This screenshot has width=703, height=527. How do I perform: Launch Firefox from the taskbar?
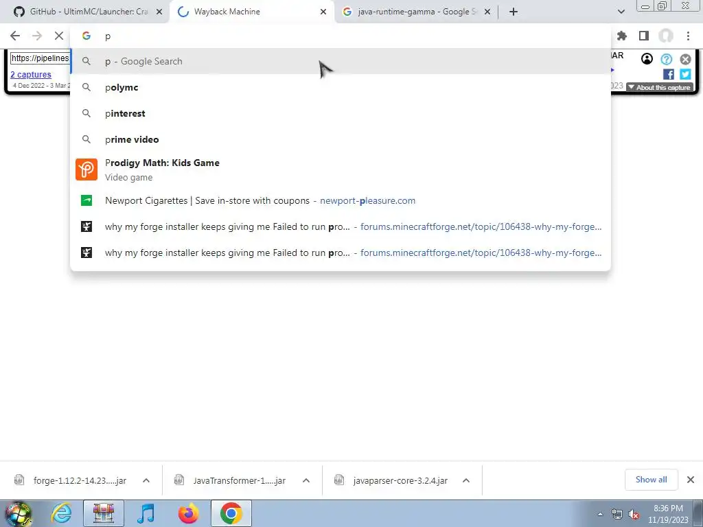188,513
